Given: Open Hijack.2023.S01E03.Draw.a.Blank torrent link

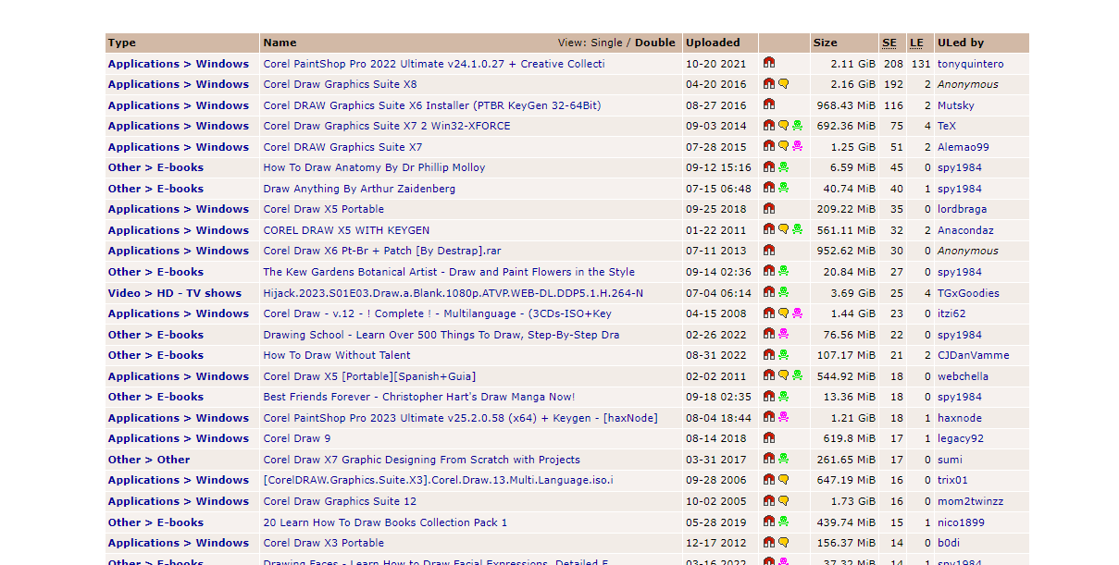Looking at the screenshot, I should tap(454, 293).
